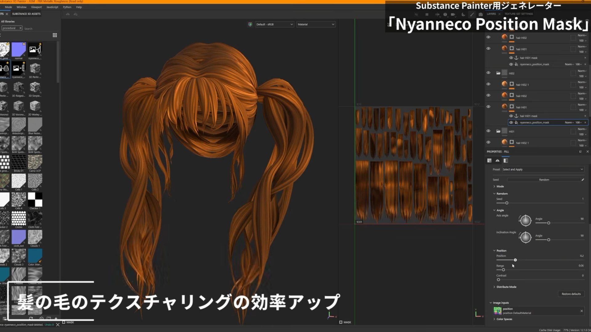The height and width of the screenshot is (332, 591).
Task: Switch to the Substance 3D Assets tab
Action: tap(26, 14)
